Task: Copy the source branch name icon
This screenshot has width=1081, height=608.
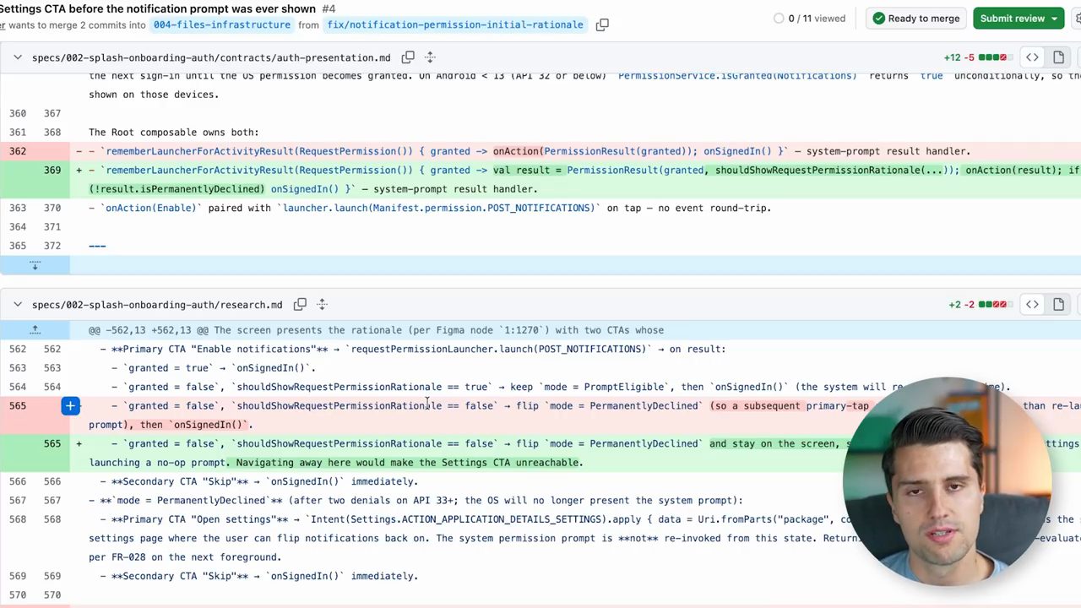Action: point(602,24)
